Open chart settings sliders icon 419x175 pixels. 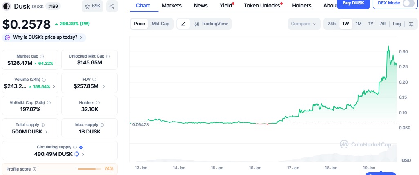tap(411, 24)
